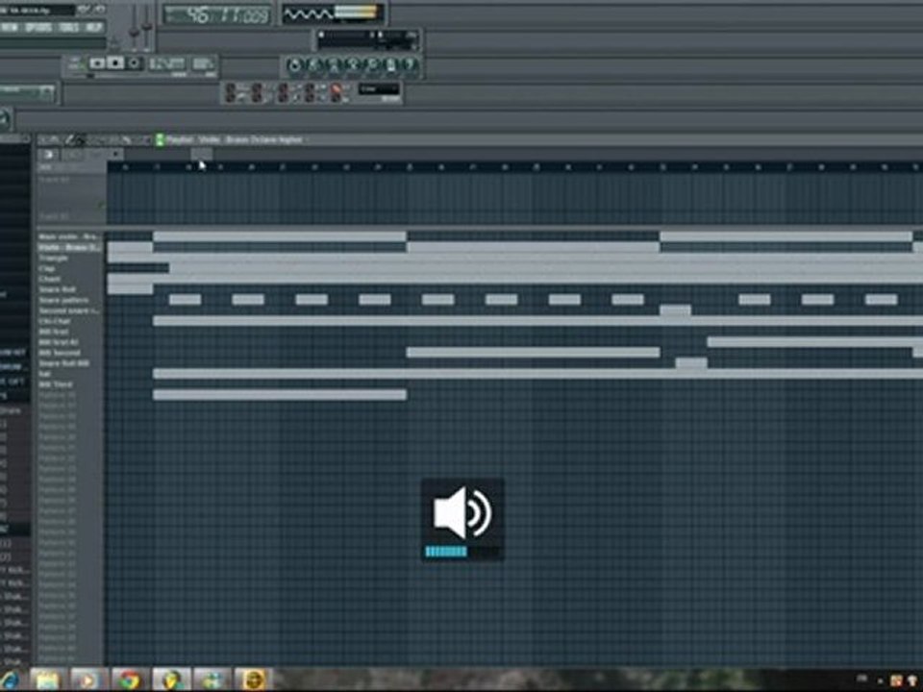This screenshot has width=923, height=692.
Task: Select the 'Snare Roll 808' pattern name
Action: 64,363
